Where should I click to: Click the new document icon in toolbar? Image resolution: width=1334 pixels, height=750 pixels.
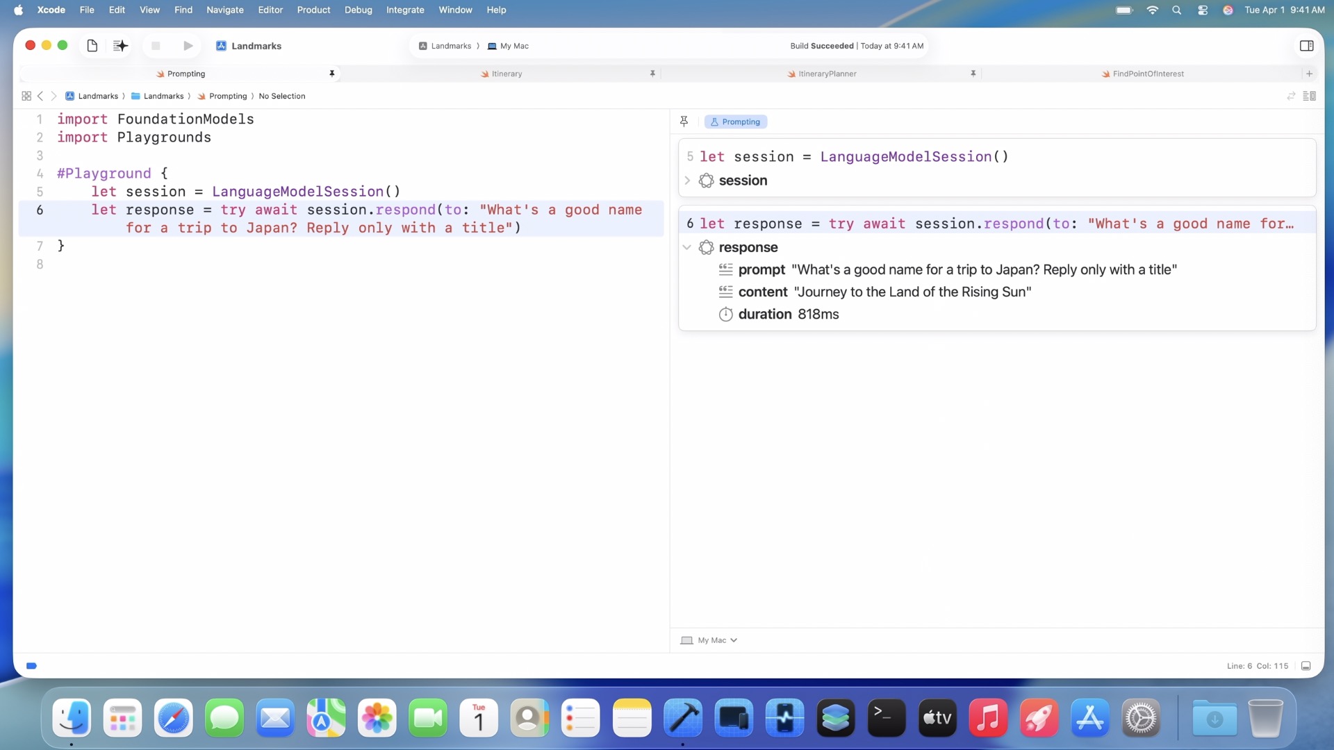tap(92, 46)
